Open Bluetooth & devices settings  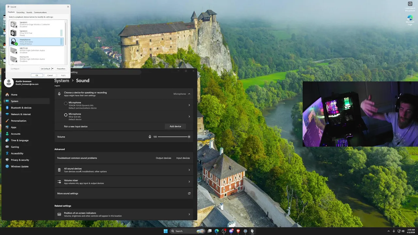click(27, 108)
